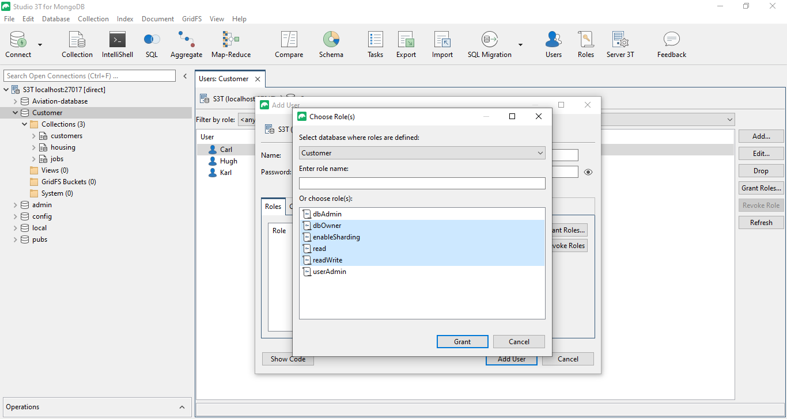Click the Collection toolbar icon
This screenshot has height=419, width=787.
77,45
